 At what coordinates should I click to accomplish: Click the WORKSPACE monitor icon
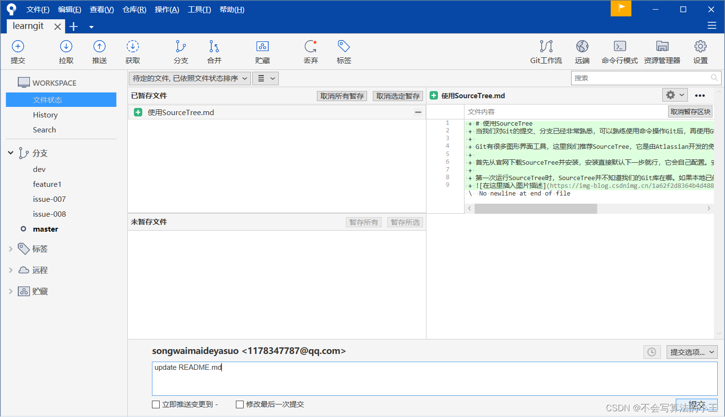24,82
